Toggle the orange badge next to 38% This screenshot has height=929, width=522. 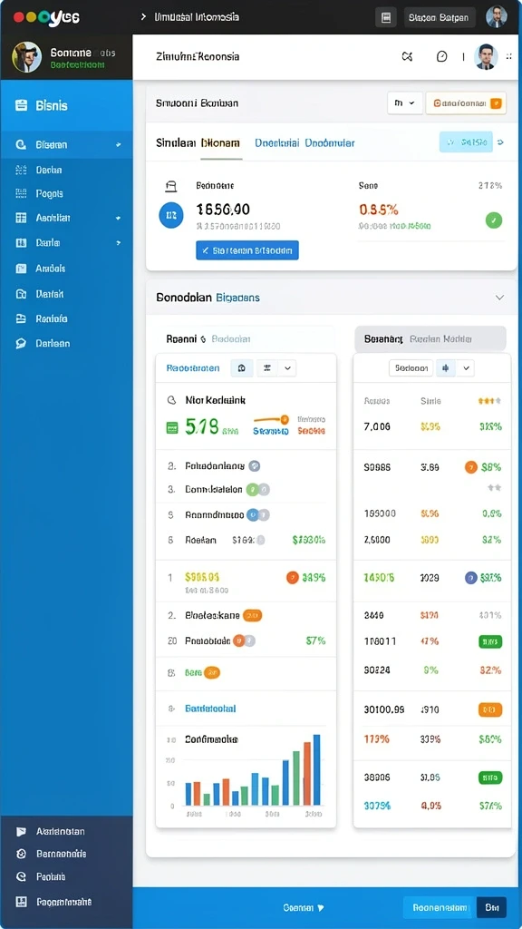pos(470,467)
